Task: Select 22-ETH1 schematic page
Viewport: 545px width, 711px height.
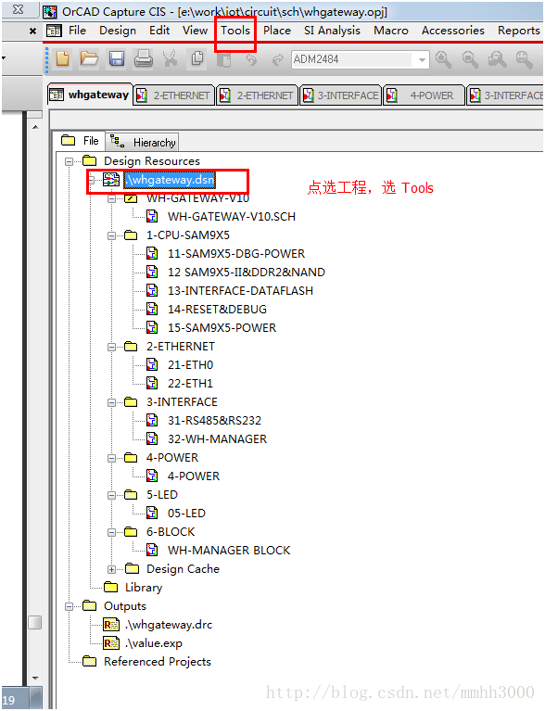Action: pos(190,384)
